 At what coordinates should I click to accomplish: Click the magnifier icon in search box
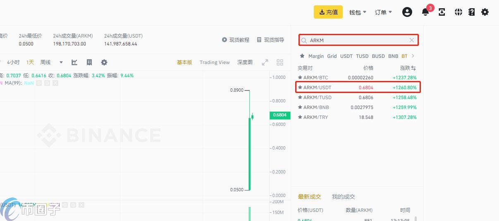click(x=304, y=40)
